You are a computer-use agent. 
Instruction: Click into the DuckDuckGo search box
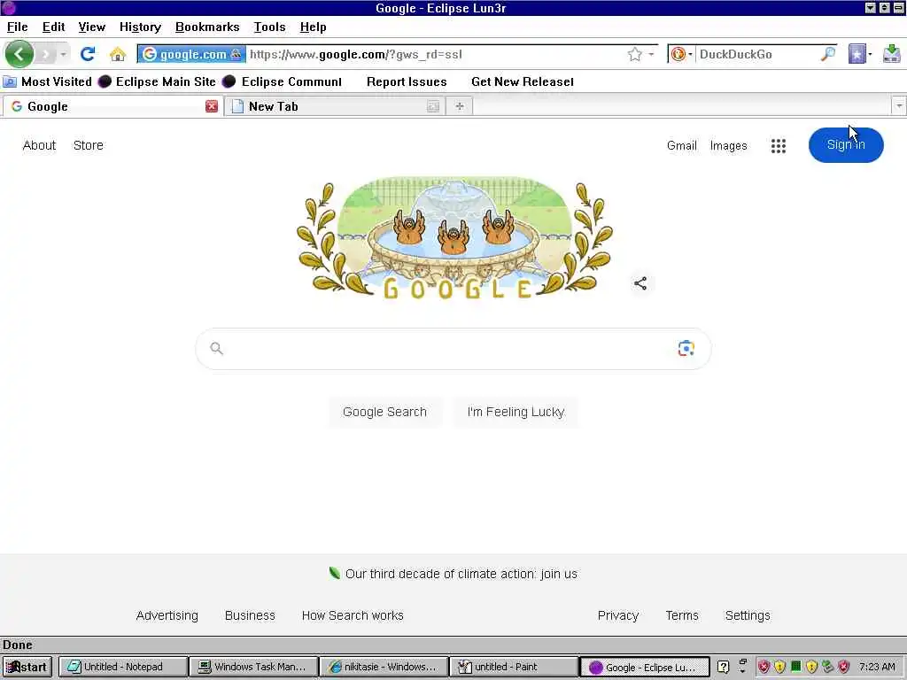756,54
